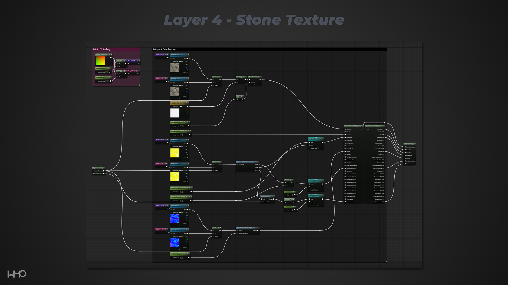Click the Contrast pin on CheapContrast node
508x285 pixels.
[261, 202]
